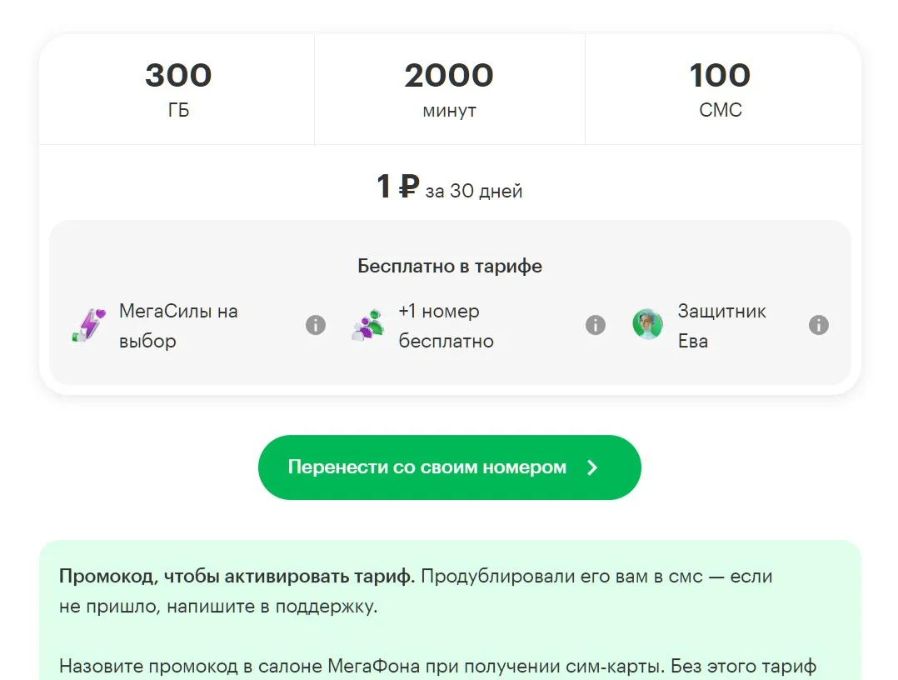Viewport: 898px width, 680px height.
Task: Click the MegaСилы lightning bolt icon
Action: click(88, 325)
